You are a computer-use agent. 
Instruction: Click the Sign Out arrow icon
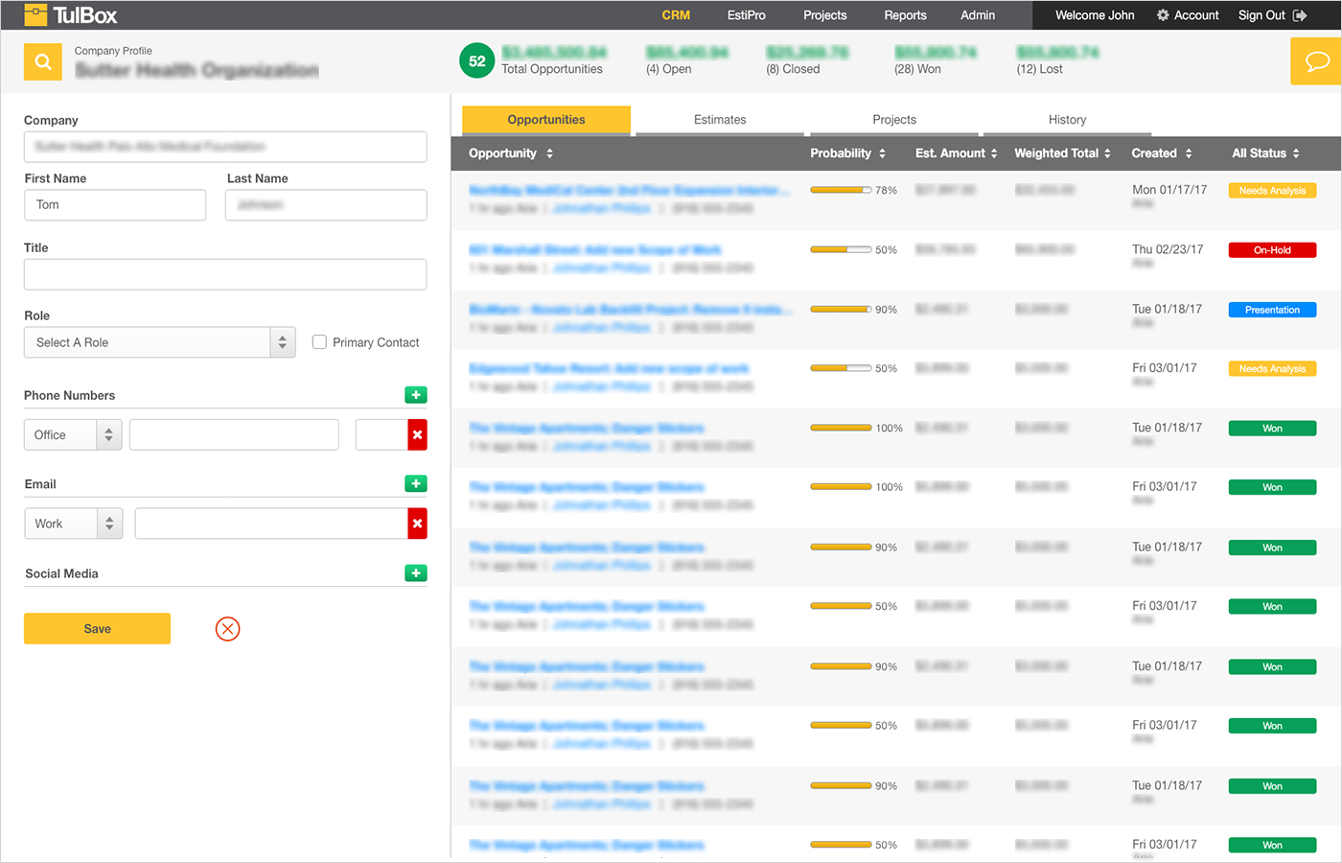coord(1300,15)
